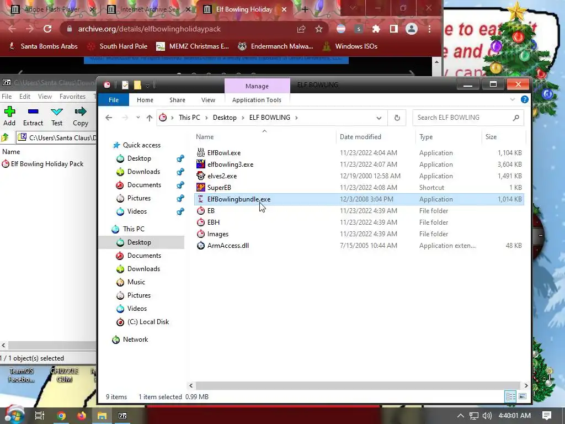565x424 pixels.
Task: Click the volume tray icon
Action: [487, 416]
